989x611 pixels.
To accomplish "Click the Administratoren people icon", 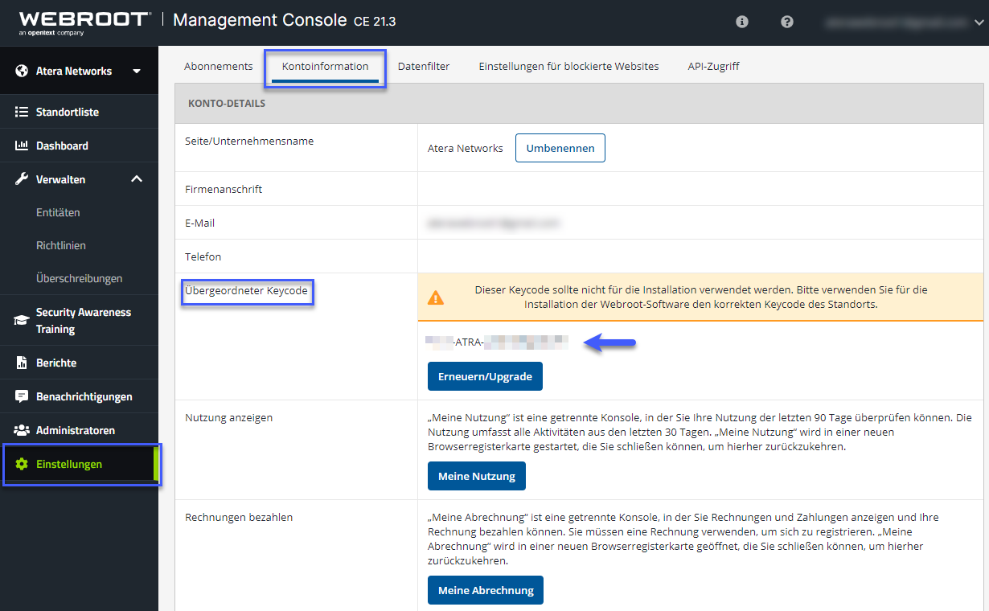I will 22,430.
